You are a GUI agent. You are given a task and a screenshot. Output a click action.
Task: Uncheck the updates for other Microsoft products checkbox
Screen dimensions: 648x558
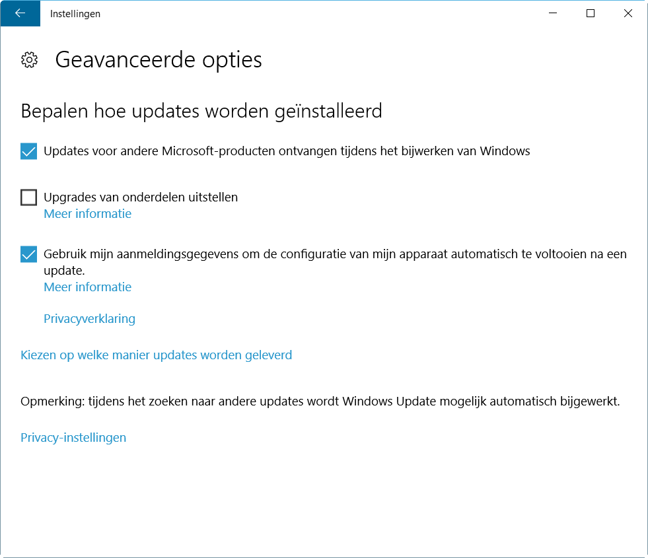tap(28, 151)
